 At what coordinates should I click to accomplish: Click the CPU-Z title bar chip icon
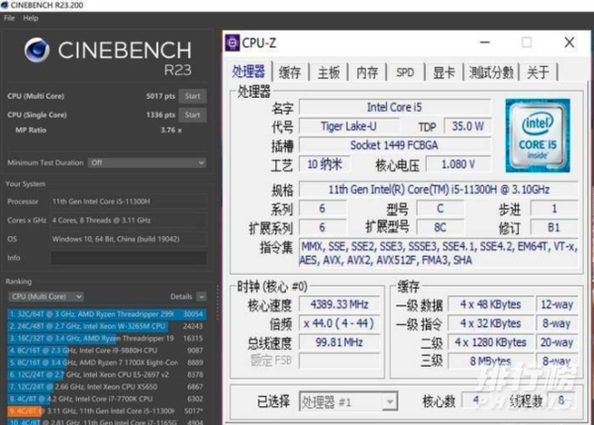pos(233,42)
